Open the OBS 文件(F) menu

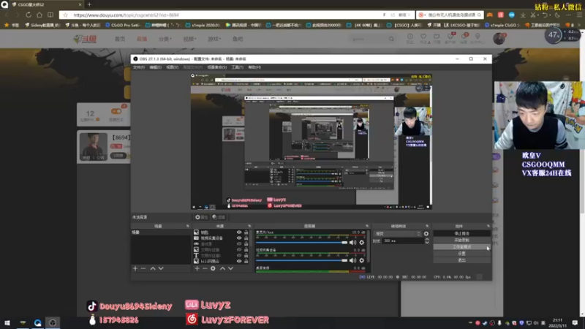pyautogui.click(x=139, y=67)
